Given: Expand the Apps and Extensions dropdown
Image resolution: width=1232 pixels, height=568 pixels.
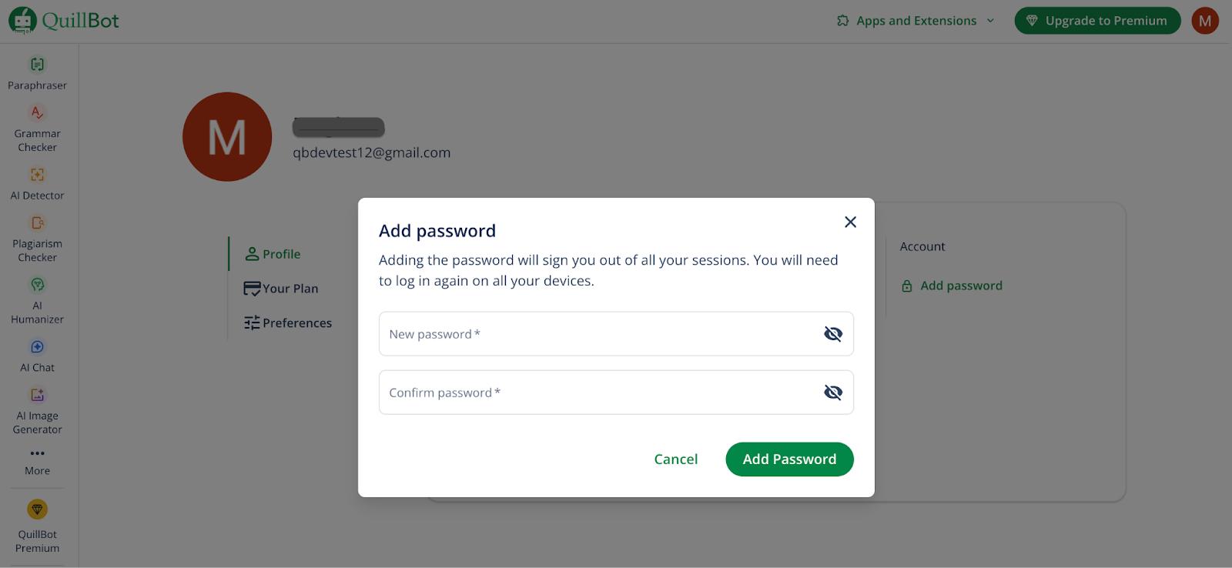Looking at the screenshot, I should (x=916, y=21).
